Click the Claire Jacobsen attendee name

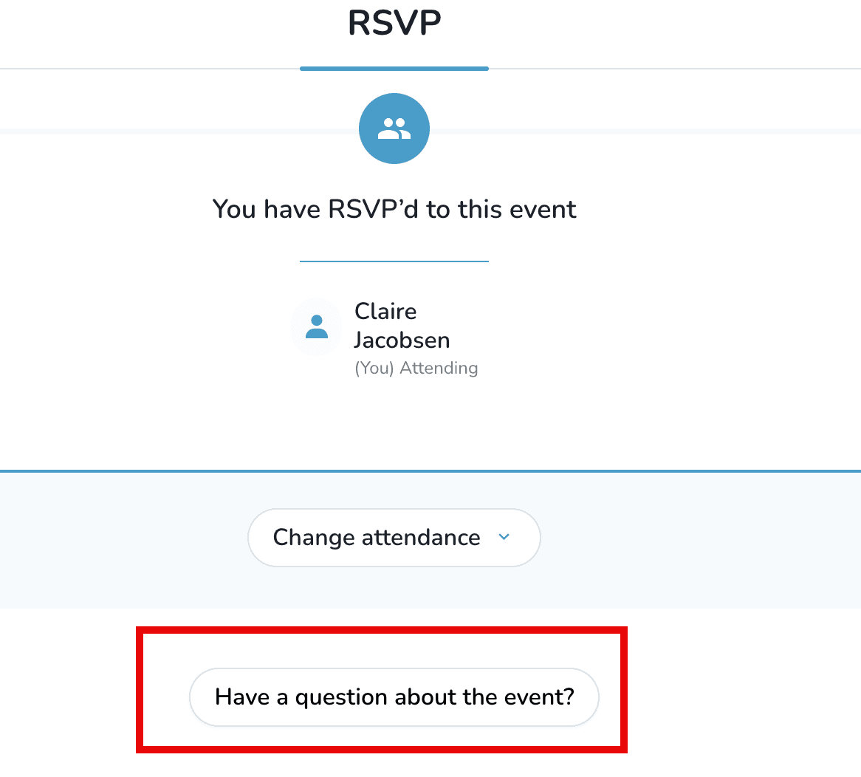402,326
